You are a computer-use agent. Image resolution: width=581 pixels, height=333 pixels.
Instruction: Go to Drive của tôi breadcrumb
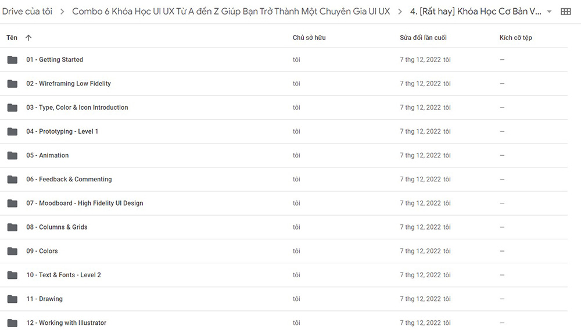coord(27,12)
